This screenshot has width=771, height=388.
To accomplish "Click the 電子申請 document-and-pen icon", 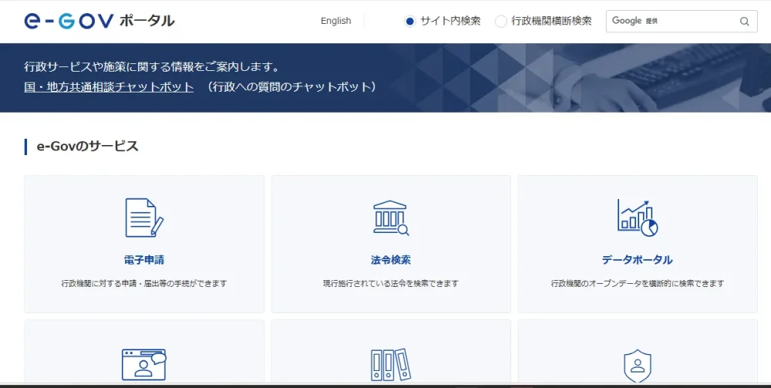I will click(x=144, y=218).
